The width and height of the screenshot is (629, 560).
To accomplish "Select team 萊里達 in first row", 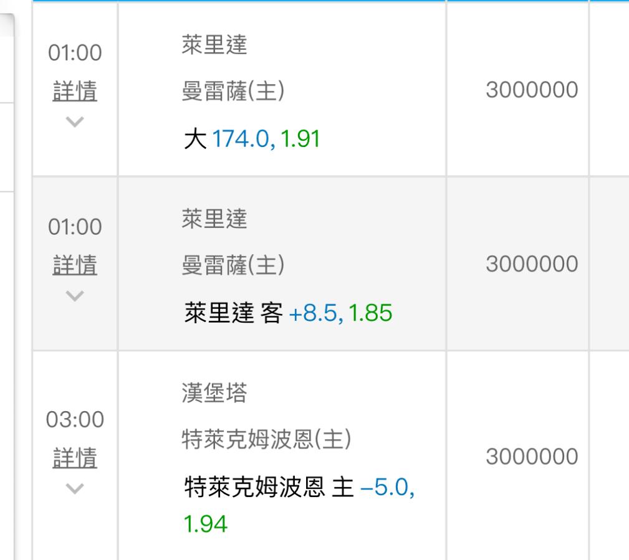I will [214, 44].
